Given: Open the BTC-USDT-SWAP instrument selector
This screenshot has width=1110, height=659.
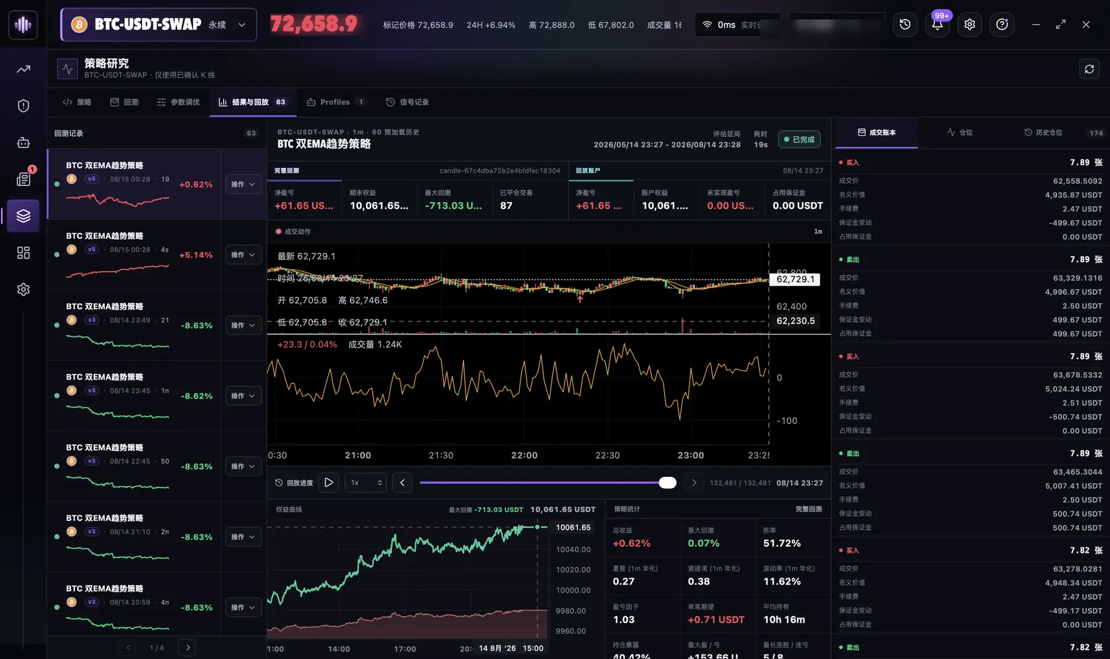Looking at the screenshot, I should [158, 25].
